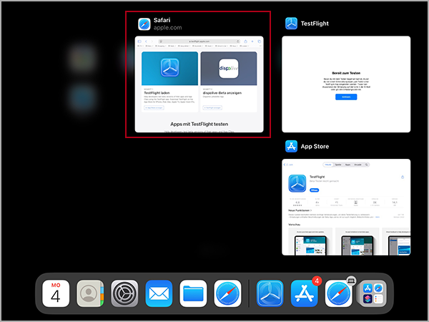Open the Contacts app in the dock

[x=90, y=293]
